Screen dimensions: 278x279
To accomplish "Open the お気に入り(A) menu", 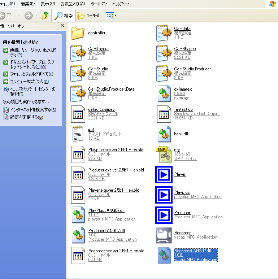I will click(73, 4).
